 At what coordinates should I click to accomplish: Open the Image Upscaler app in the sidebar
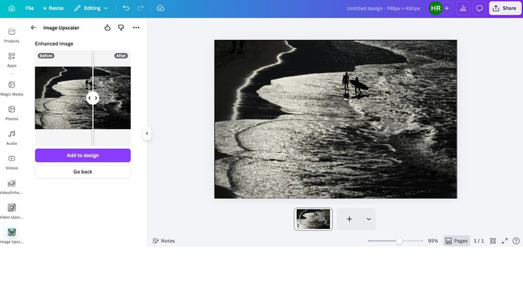(12, 237)
